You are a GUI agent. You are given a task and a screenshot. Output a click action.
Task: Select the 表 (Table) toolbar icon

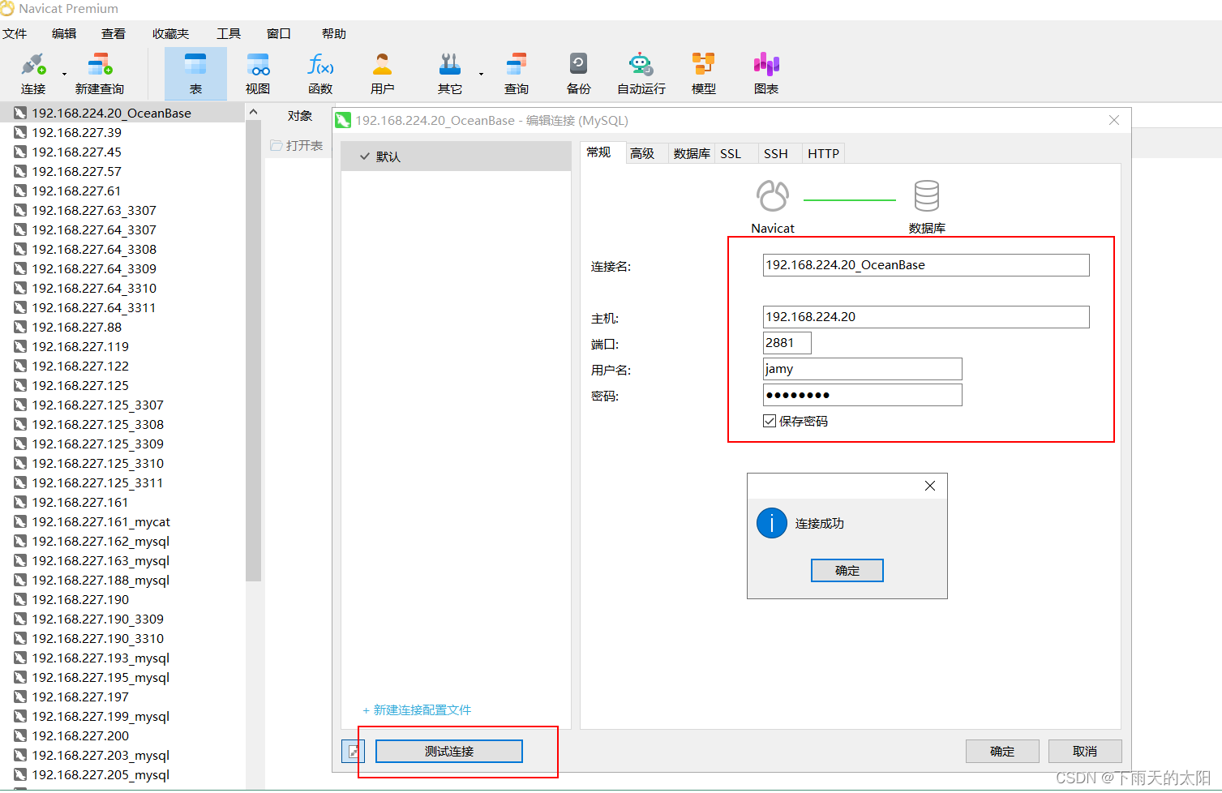click(195, 64)
